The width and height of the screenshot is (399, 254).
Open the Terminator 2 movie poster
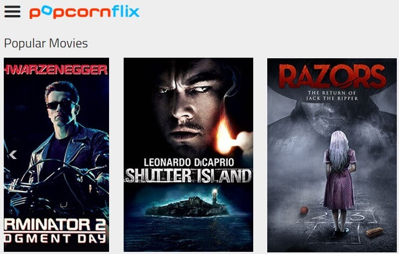(x=56, y=155)
